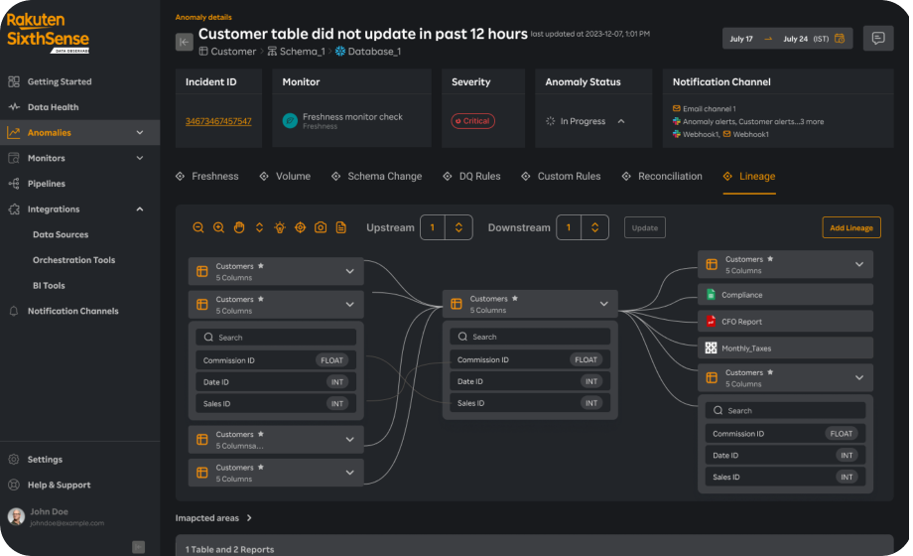Click the CFO Report PDF node
This screenshot has width=913, height=556.
(x=785, y=322)
